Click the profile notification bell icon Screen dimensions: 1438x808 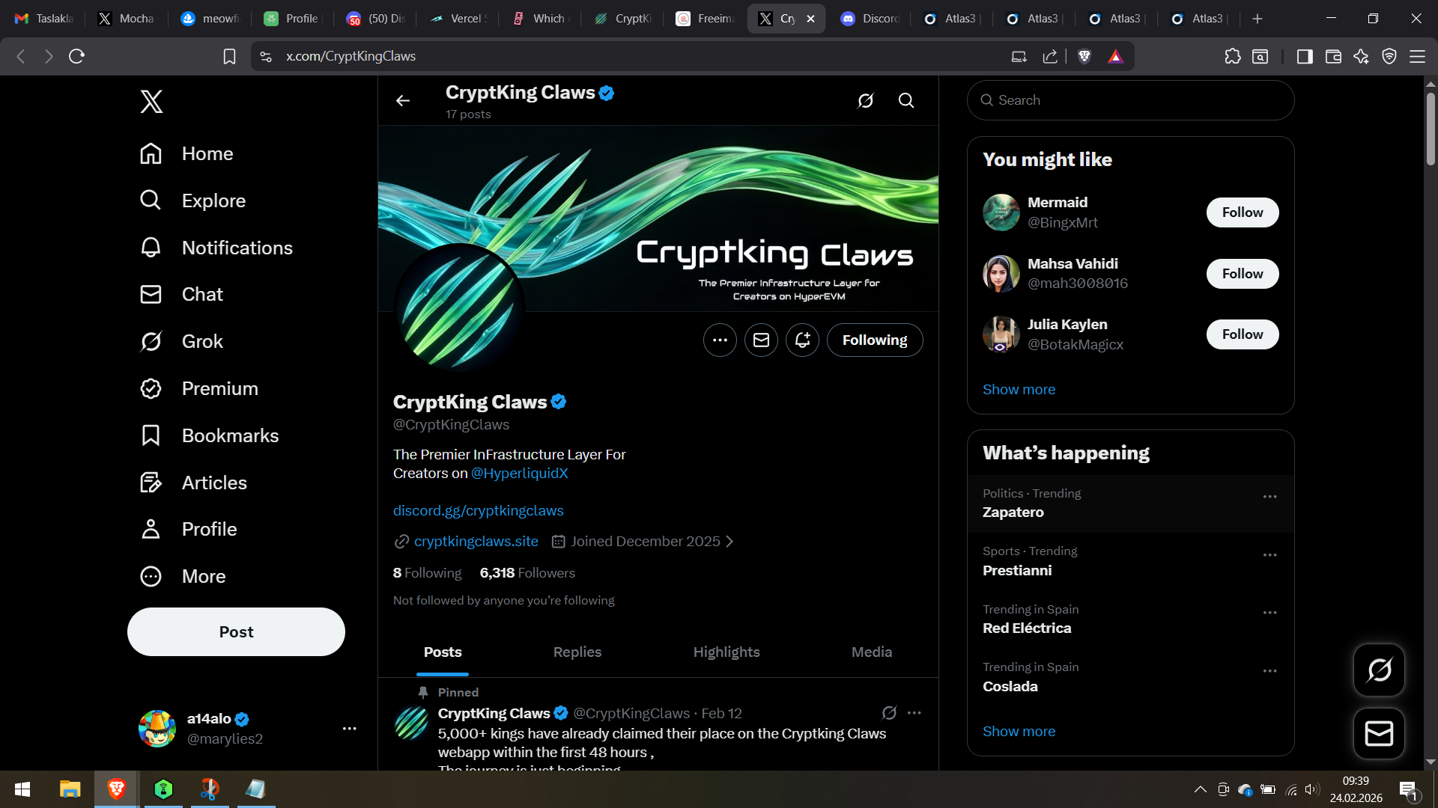802,340
